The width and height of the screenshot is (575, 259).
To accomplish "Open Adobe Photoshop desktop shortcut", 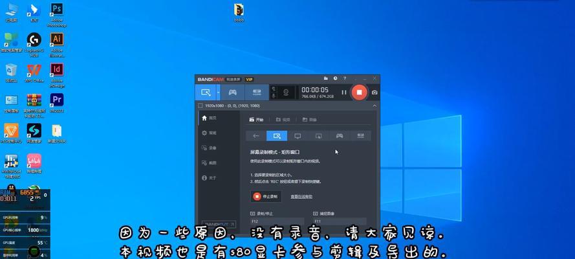I will coord(56,15).
